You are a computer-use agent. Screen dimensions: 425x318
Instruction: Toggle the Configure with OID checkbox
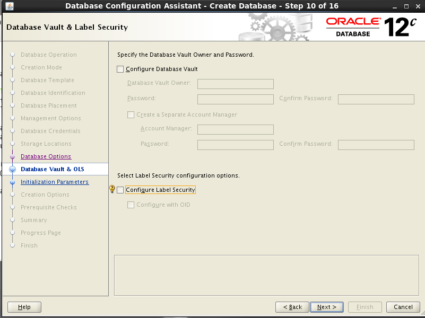pos(131,205)
